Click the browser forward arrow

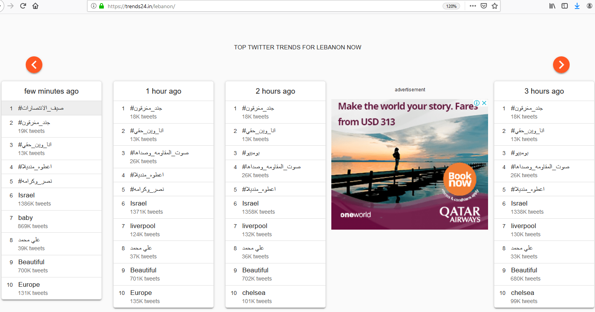click(10, 6)
